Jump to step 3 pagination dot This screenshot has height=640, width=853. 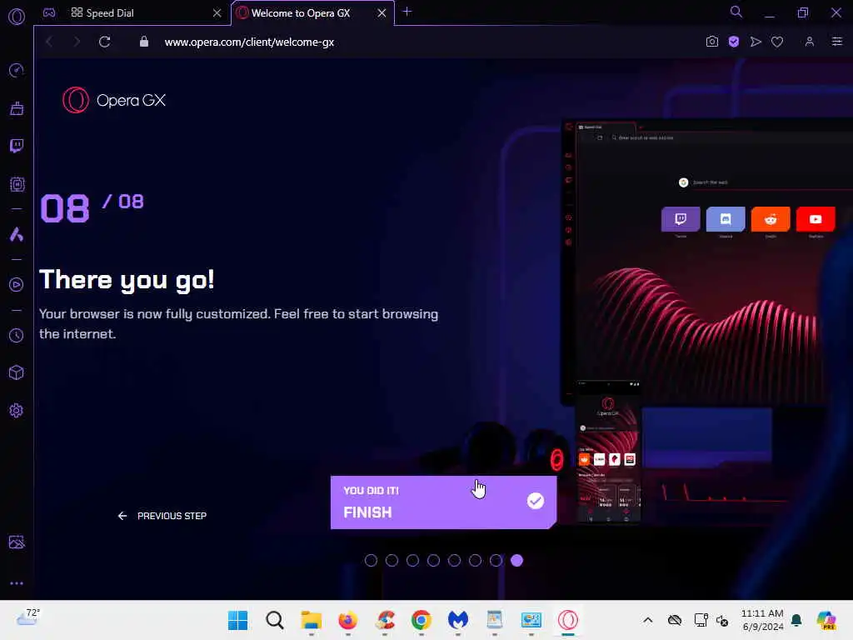[x=412, y=561]
